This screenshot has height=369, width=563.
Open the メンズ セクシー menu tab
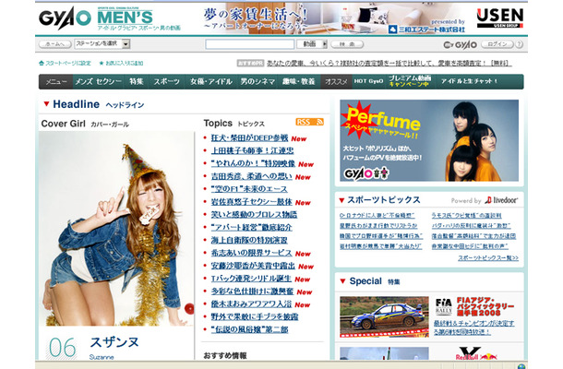(x=98, y=81)
